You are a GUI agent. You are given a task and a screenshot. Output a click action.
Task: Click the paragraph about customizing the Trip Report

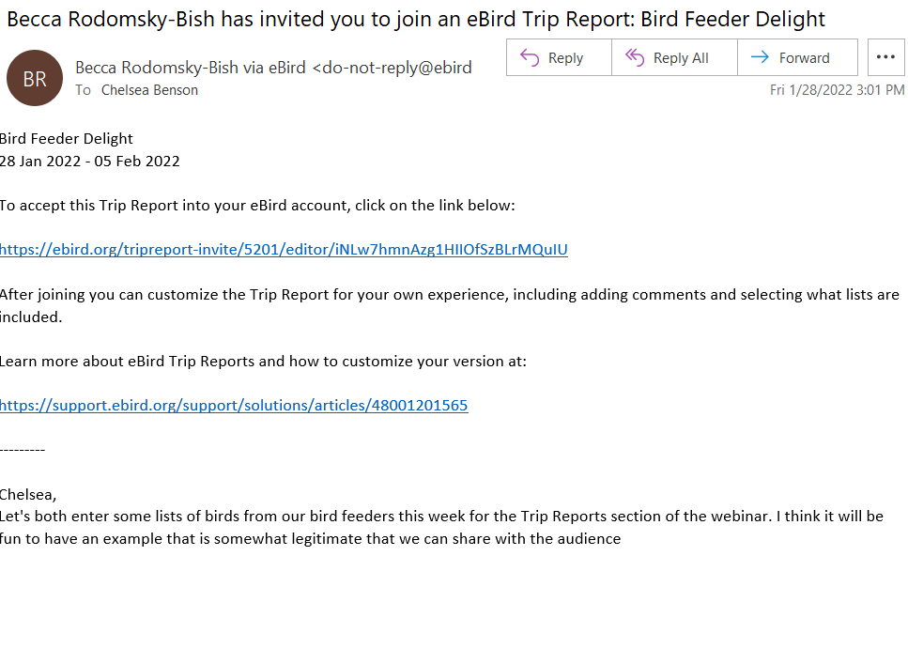(450, 305)
